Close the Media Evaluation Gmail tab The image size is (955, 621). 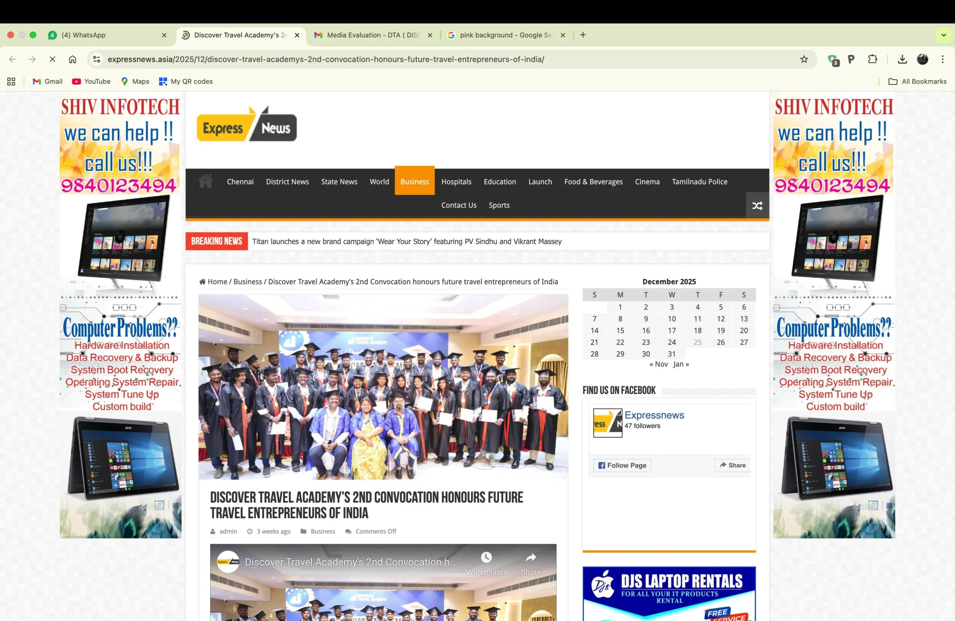coord(430,35)
